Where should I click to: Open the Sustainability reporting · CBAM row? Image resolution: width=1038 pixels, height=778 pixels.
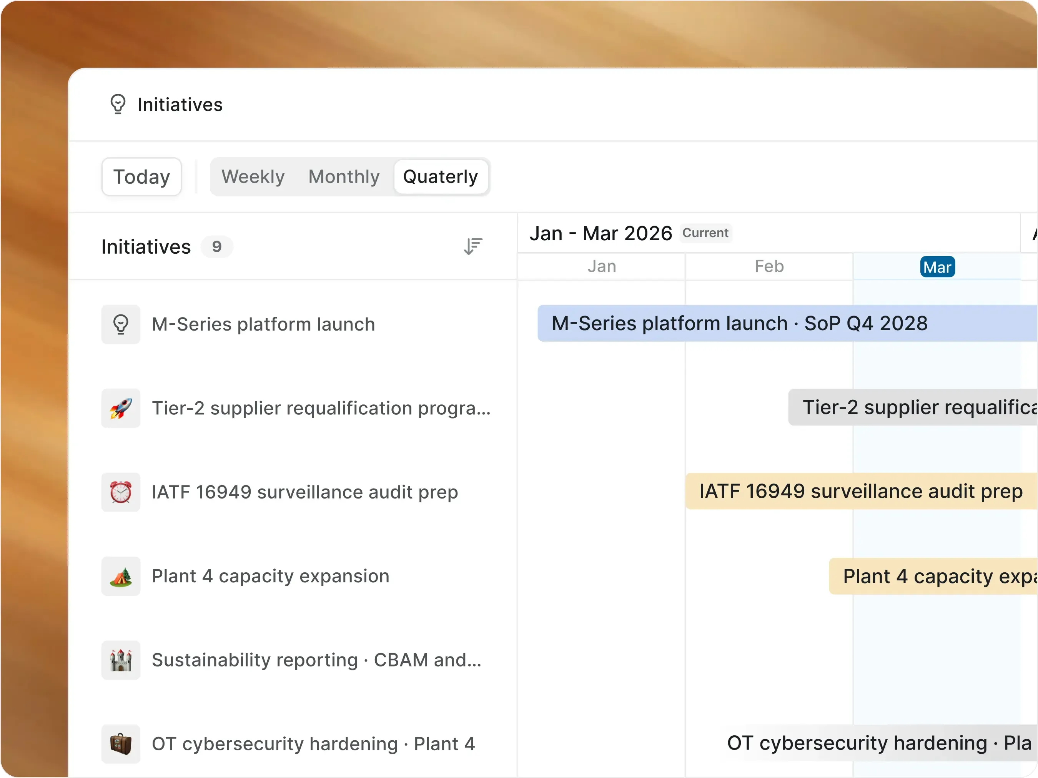coord(293,660)
